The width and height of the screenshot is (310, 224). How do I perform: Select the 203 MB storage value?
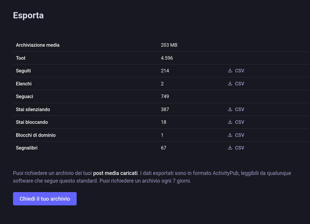(169, 45)
